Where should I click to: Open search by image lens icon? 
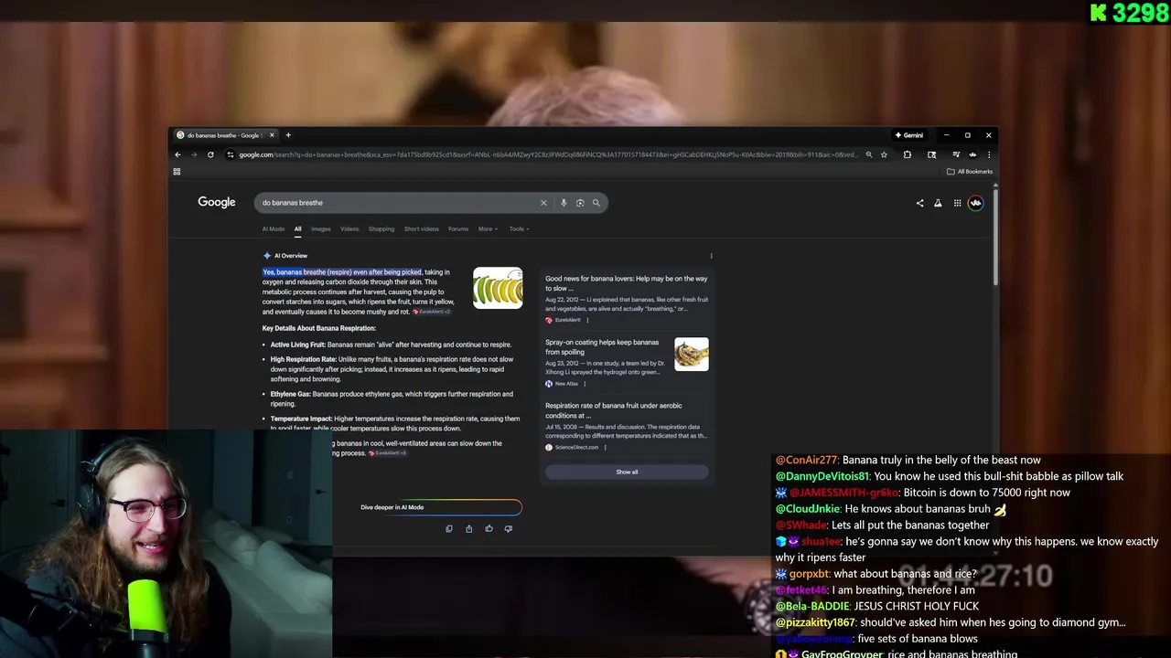pos(580,203)
